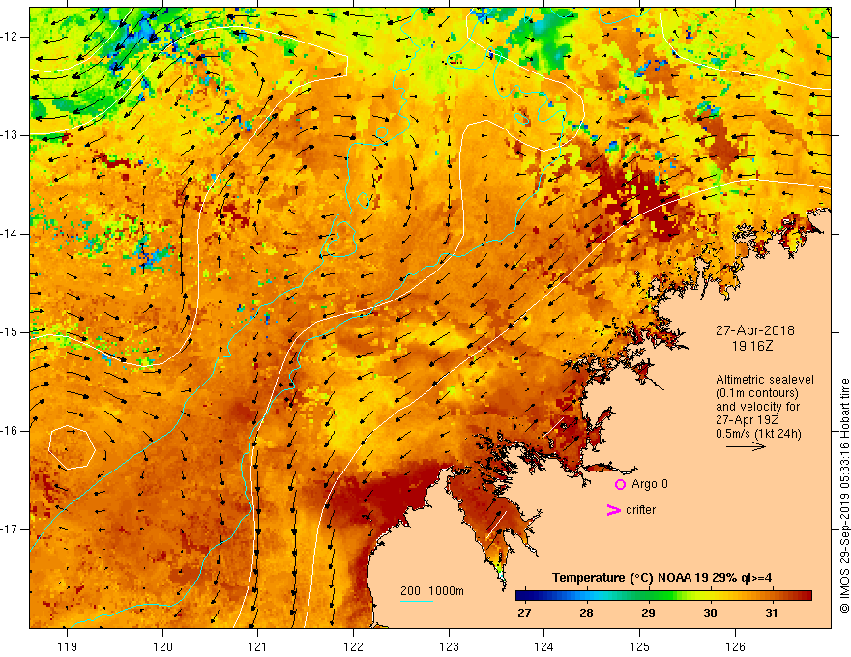Click the 'drifter' legend label
851x657 pixels.
tap(640, 510)
